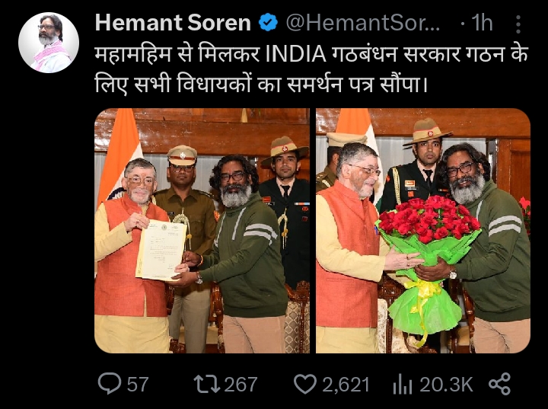548x409 pixels.
Task: Click the Hindi tweet text
Action: pyautogui.click(x=311, y=69)
